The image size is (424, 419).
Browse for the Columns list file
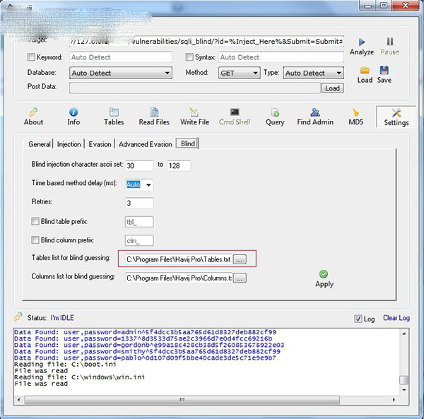coord(240,278)
